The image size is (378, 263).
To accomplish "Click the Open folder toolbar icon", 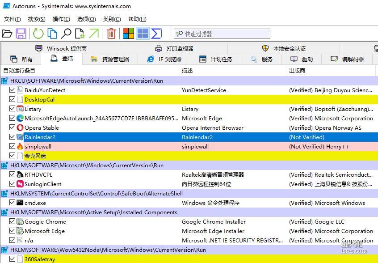I will (x=7, y=34).
